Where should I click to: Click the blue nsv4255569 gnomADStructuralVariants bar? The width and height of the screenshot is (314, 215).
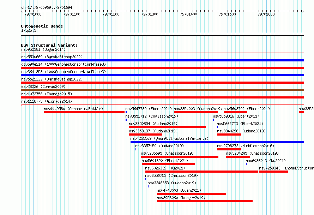[217, 142]
